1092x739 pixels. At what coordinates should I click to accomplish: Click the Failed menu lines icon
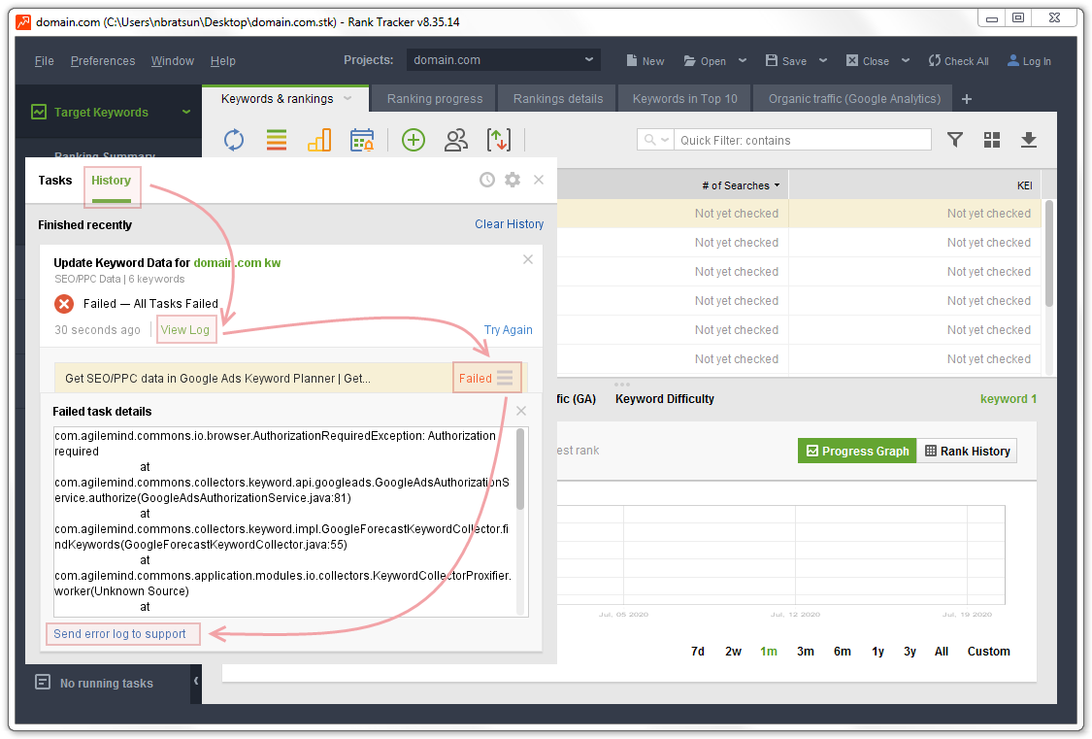pyautogui.click(x=505, y=378)
